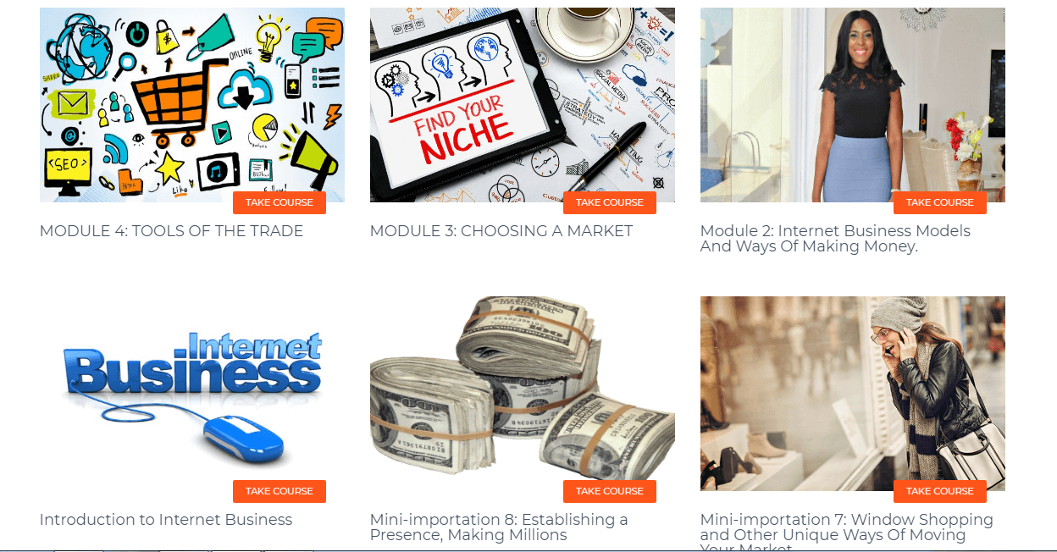1057x552 pixels.
Task: Click Take Course for Introduction to Internet Business
Action: 279,492
